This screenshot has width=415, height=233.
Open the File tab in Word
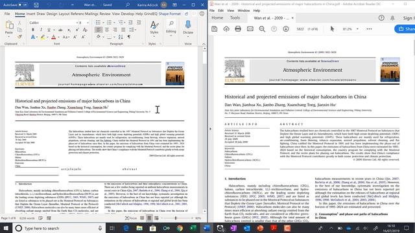tap(7, 14)
